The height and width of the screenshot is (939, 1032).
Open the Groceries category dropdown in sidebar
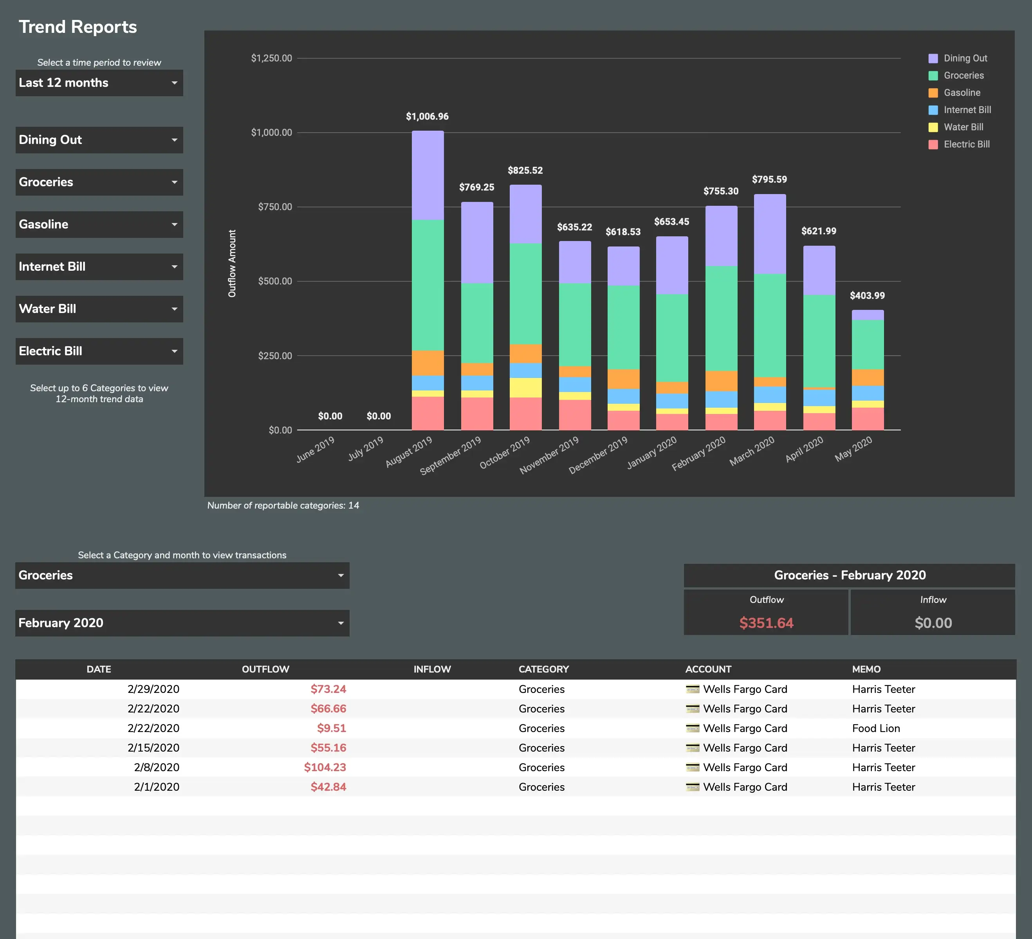99,182
